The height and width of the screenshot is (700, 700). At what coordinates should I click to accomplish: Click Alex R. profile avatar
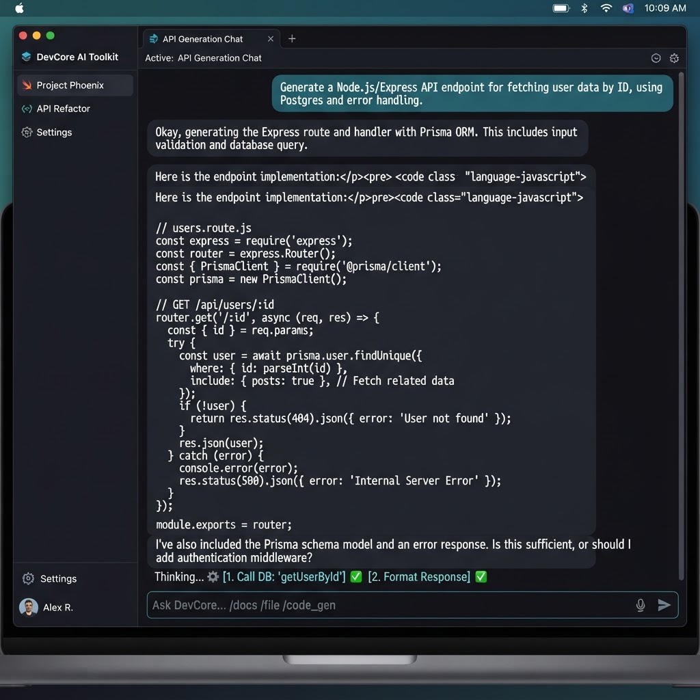pos(29,607)
